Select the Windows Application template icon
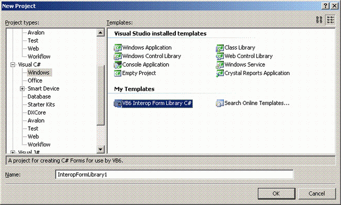 click(118, 47)
